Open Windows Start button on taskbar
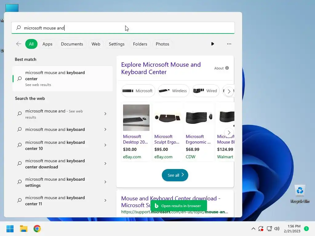Screen dimensions: 315x236 click(x=10, y=229)
